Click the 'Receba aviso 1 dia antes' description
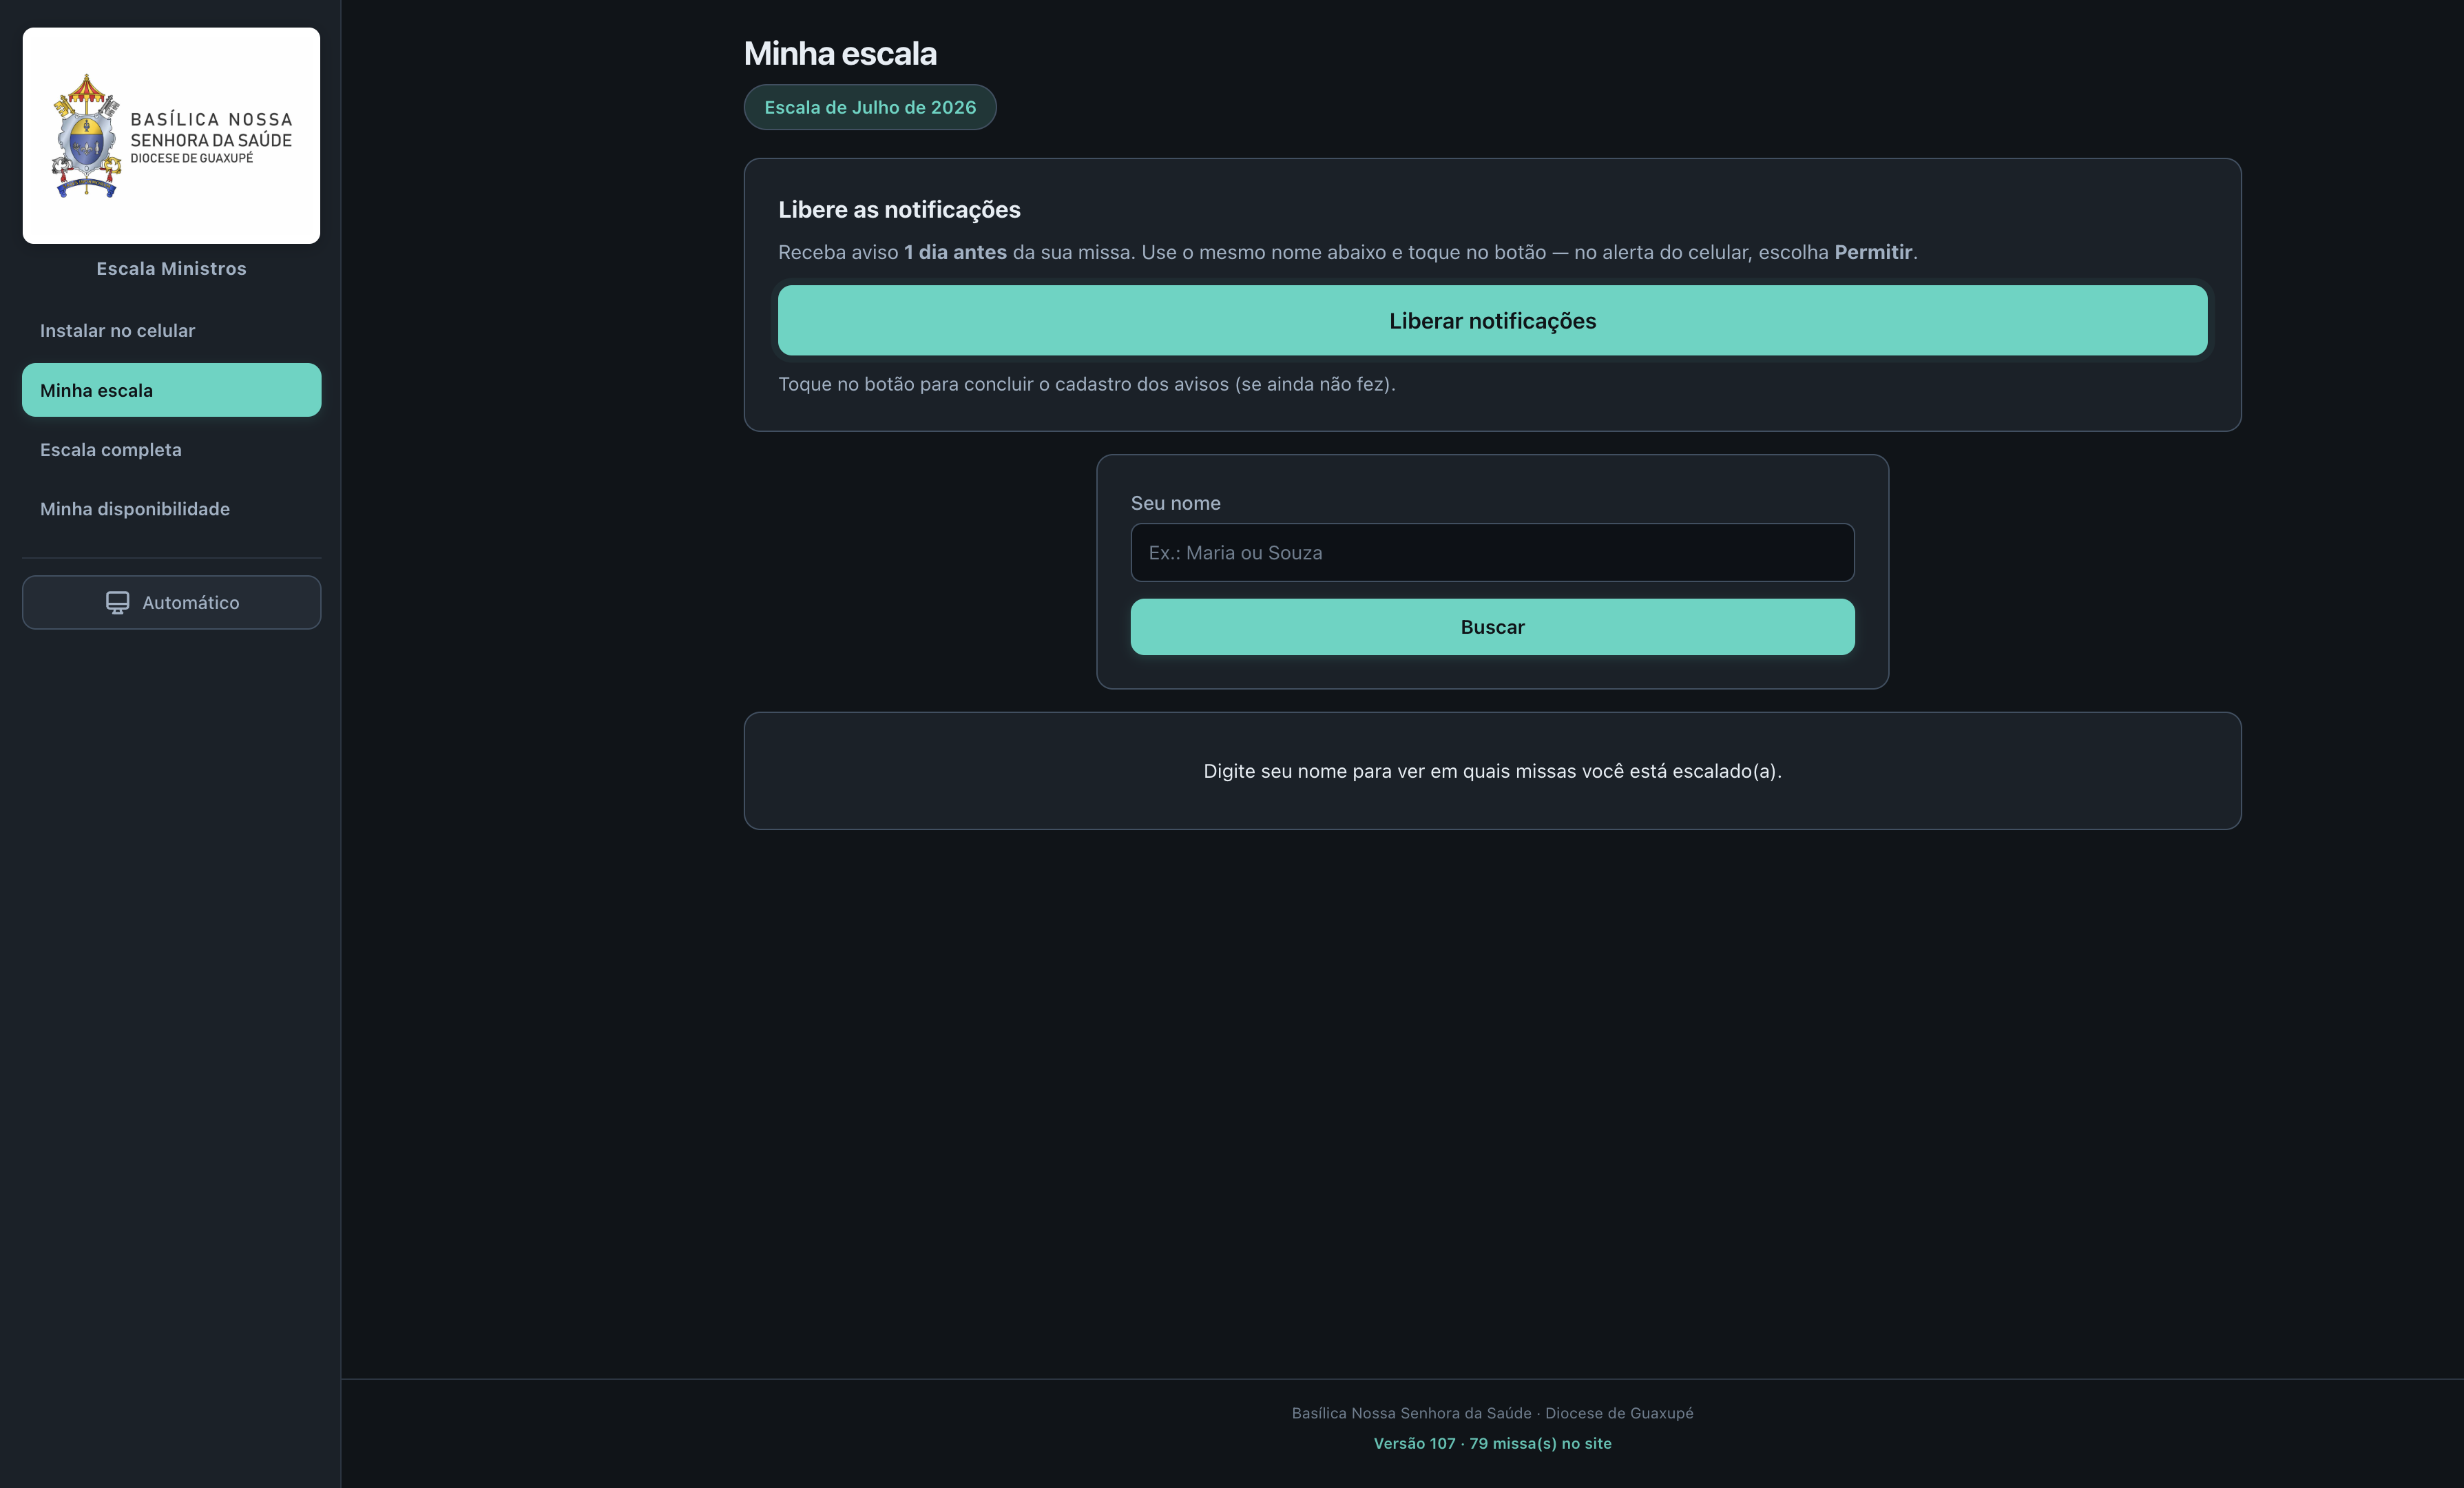Image resolution: width=2464 pixels, height=1488 pixels. click(1347, 252)
